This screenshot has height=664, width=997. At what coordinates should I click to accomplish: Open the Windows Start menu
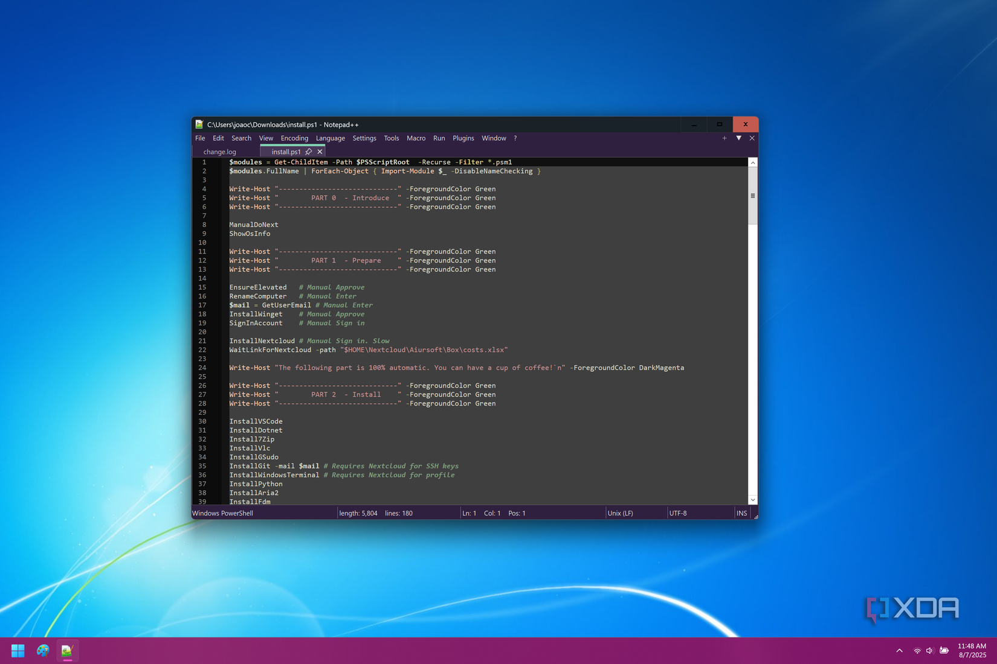coord(18,650)
